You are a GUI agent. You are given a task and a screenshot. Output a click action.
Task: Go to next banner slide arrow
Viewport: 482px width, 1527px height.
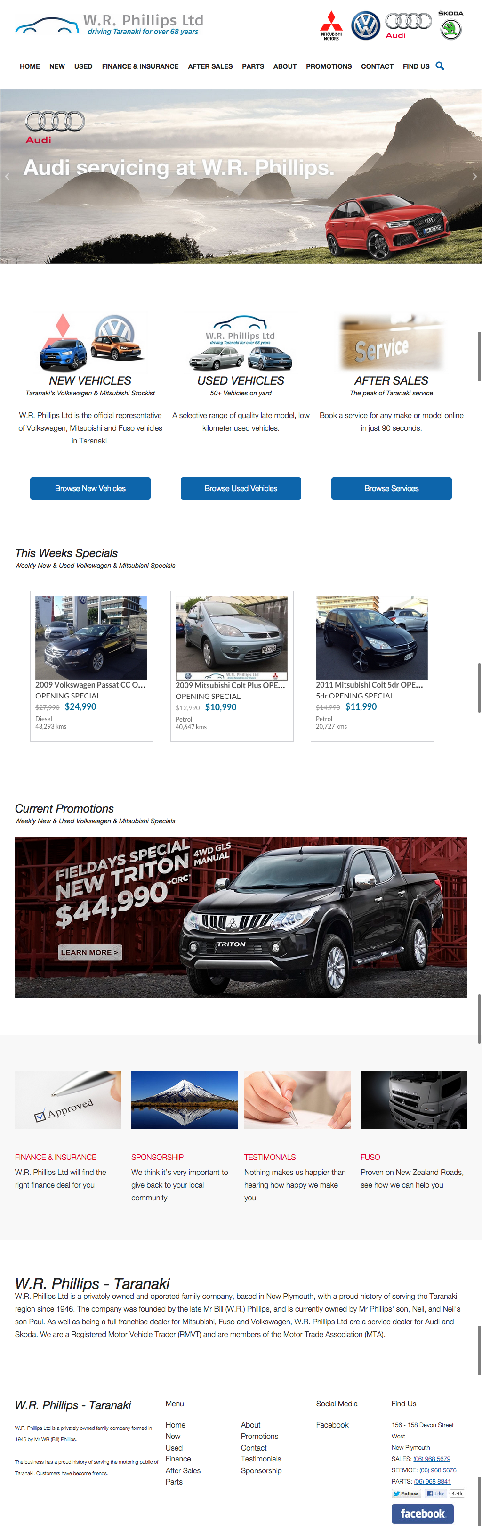[x=474, y=176]
